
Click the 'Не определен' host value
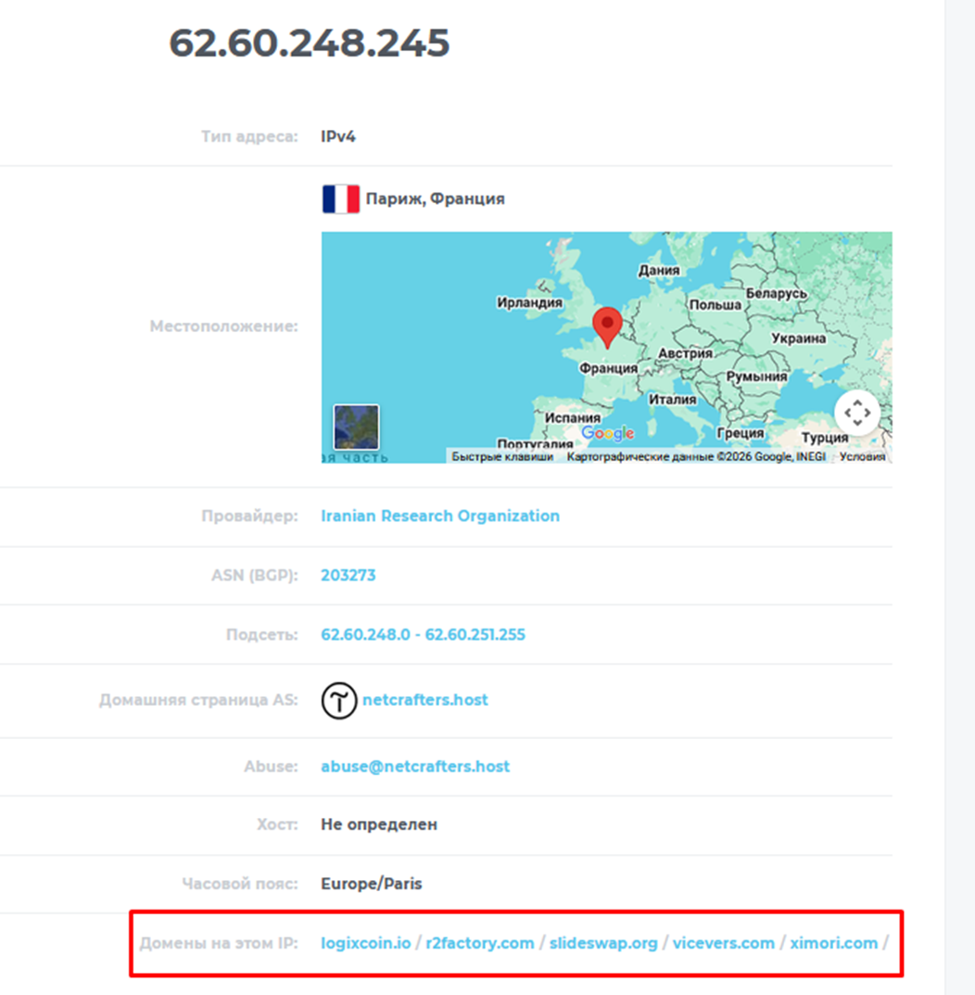(x=379, y=825)
